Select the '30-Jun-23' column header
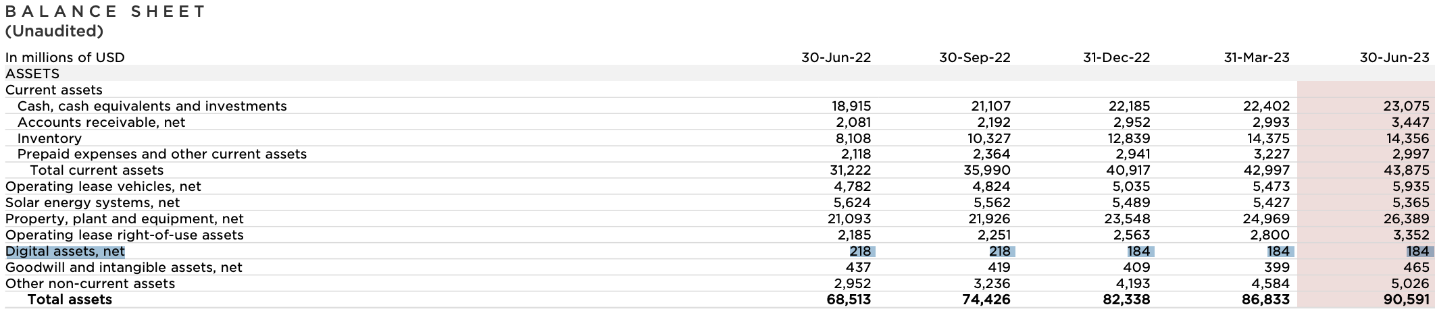Viewport: 1435px width, 309px height. 1394,57
